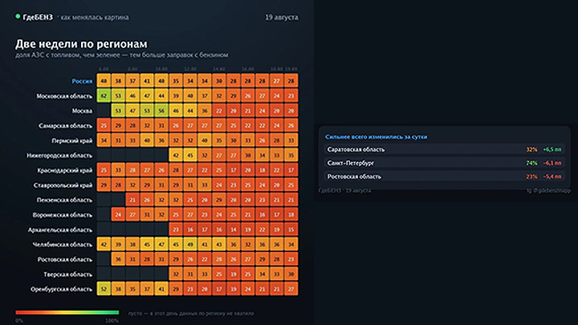Select the Ставропольский край row label

coord(63,185)
